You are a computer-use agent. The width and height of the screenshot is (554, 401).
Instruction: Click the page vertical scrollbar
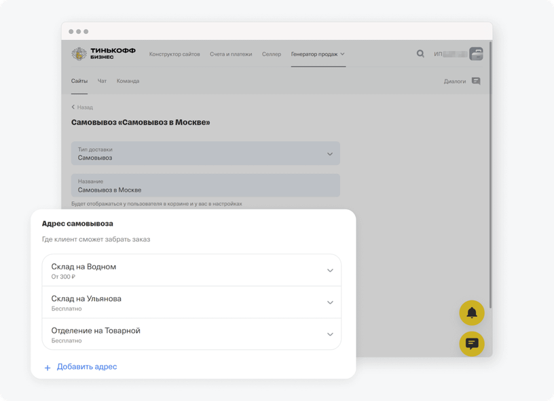point(490,175)
